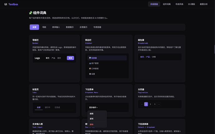Click the UI Toolbox logo
215x134 pixels.
coord(11,4)
